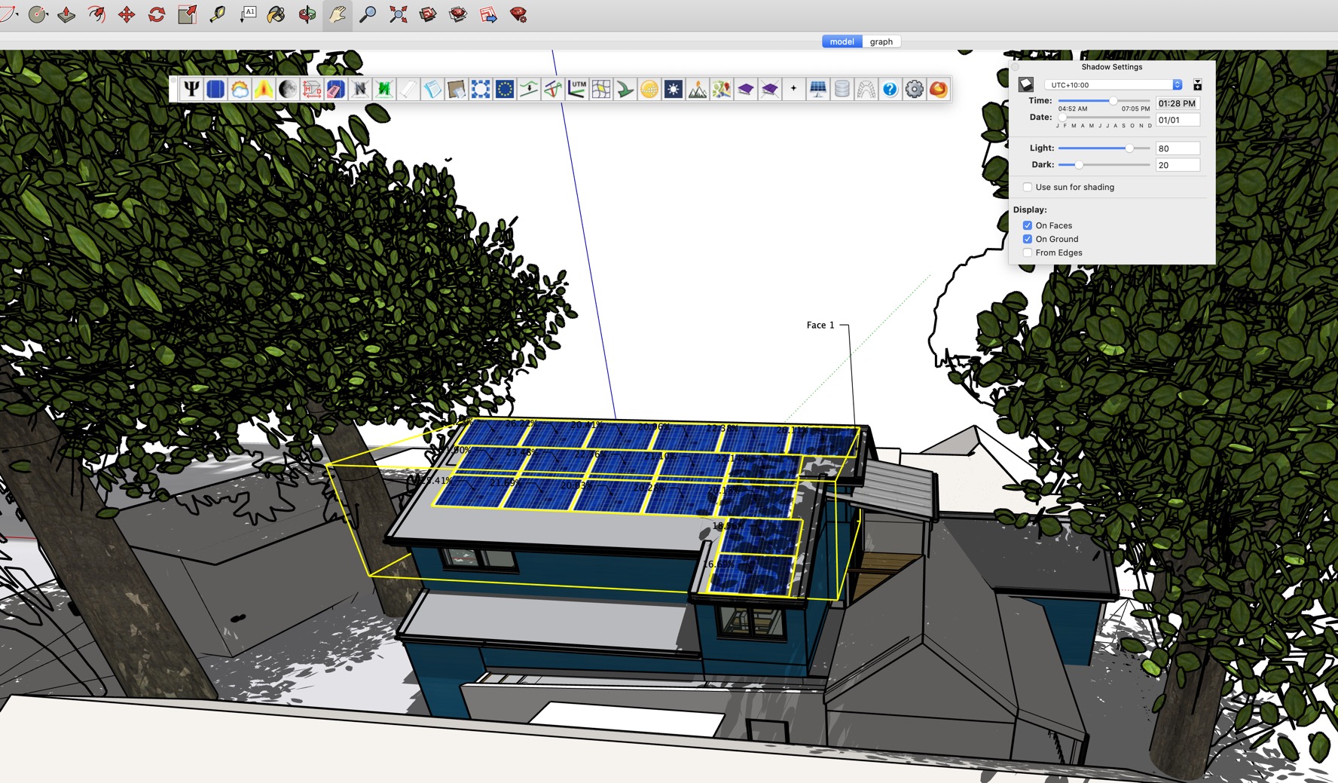Click the Dark intensity slider
The width and height of the screenshot is (1338, 783).
point(1104,164)
